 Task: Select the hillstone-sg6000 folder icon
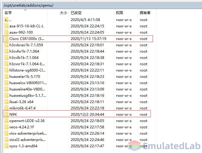click(x=6, y=70)
